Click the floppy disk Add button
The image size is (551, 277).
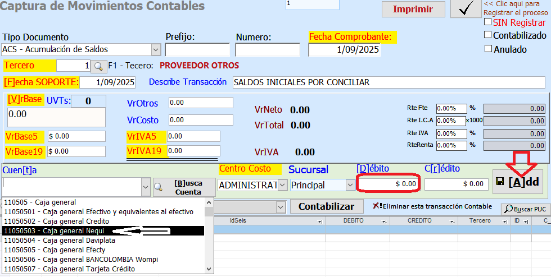(x=517, y=182)
